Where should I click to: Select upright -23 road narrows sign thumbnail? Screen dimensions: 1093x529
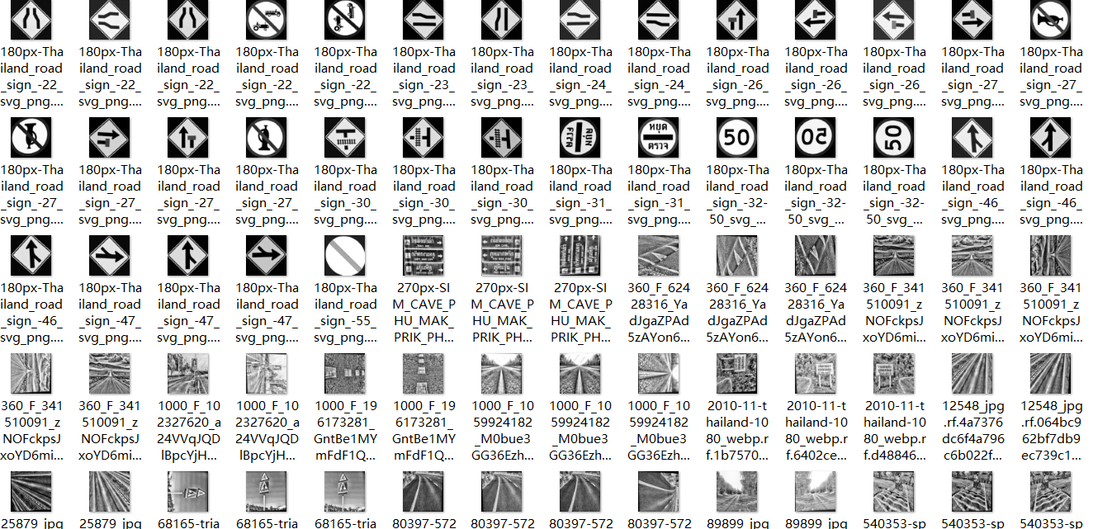(x=502, y=20)
